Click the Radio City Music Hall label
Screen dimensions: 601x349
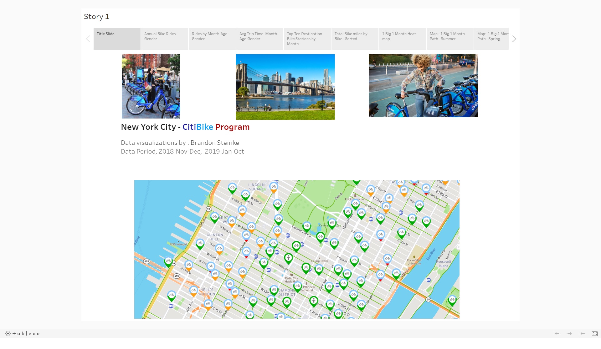(x=291, y=280)
